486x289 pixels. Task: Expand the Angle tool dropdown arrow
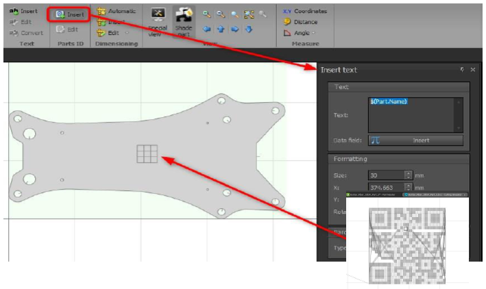(x=314, y=33)
